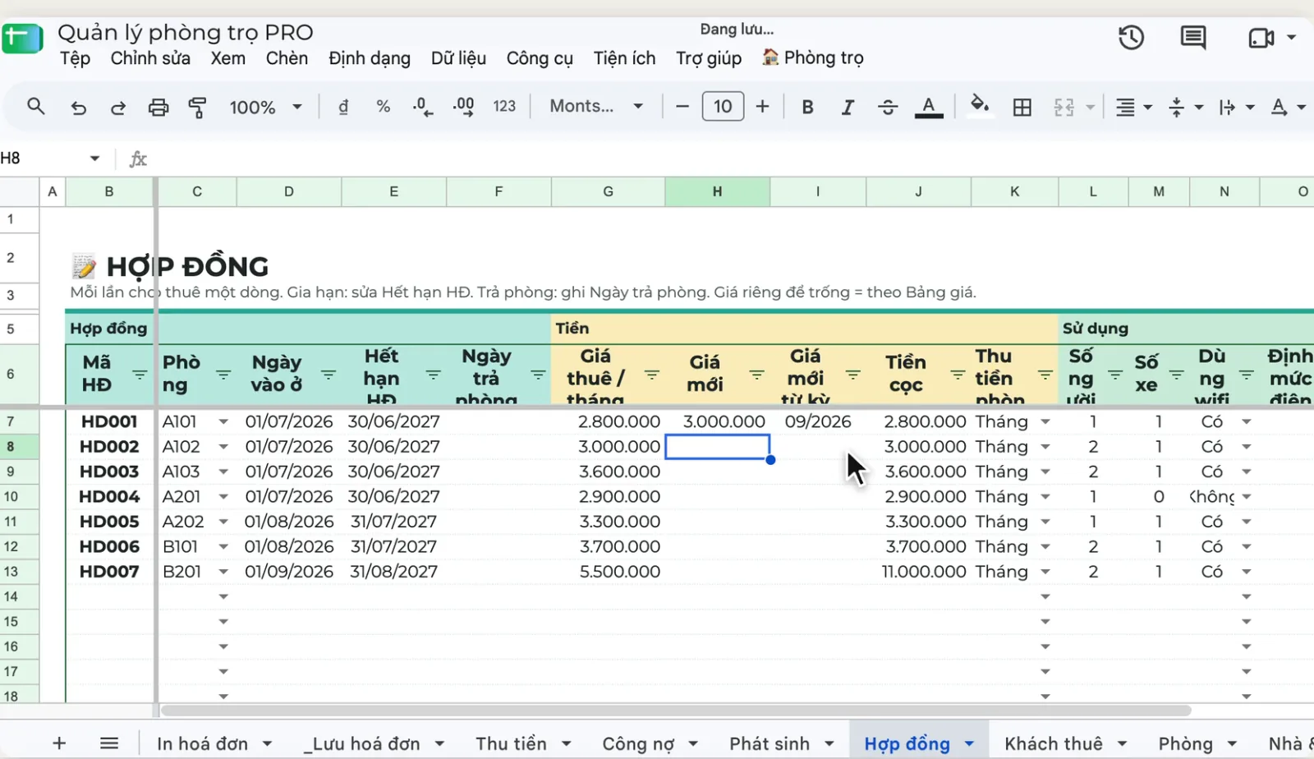Open the vertical align dropdown
This screenshot has height=759, width=1314.
tap(1186, 107)
